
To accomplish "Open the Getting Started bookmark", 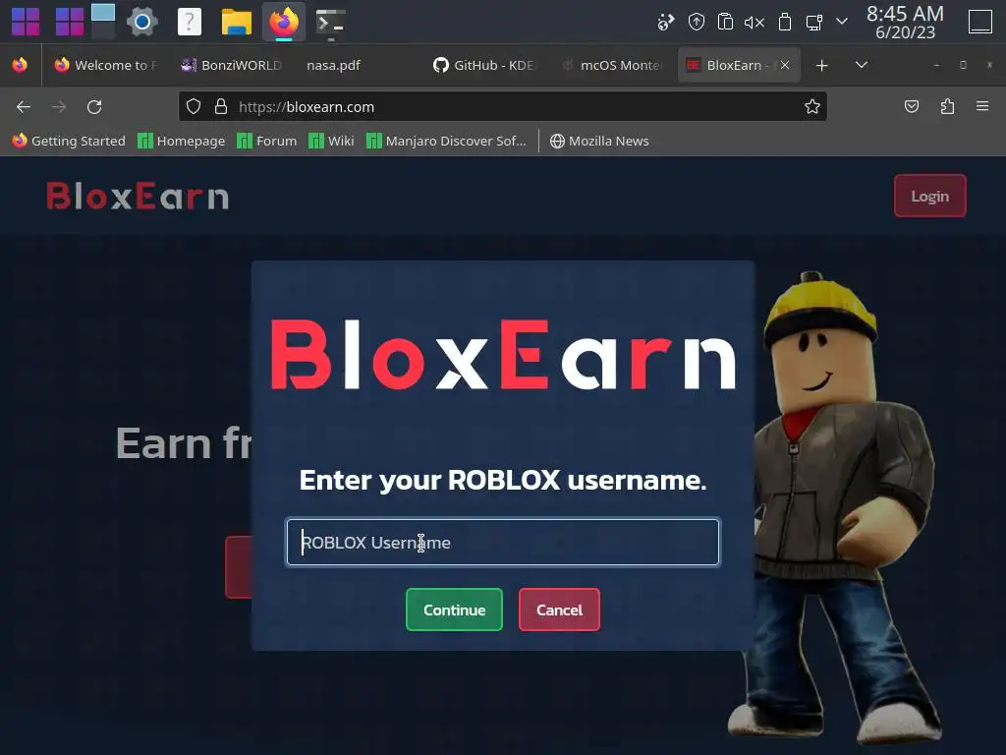I will pyautogui.click(x=69, y=141).
